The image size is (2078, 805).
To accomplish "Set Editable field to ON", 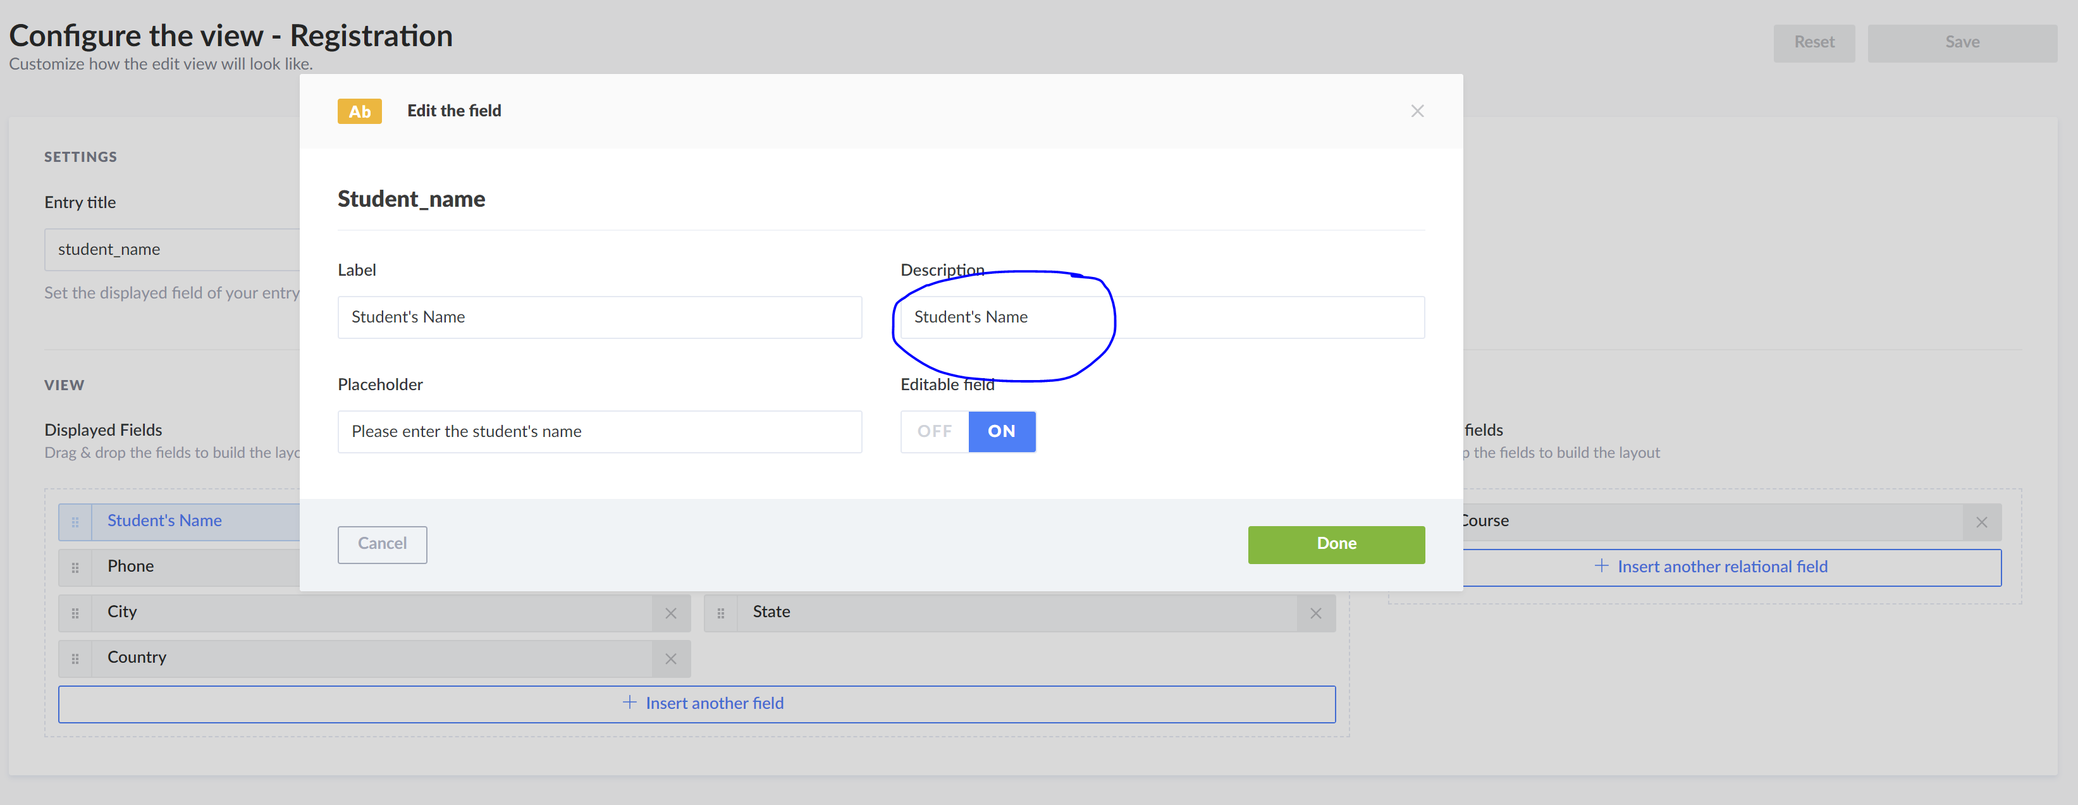I will coord(1002,431).
